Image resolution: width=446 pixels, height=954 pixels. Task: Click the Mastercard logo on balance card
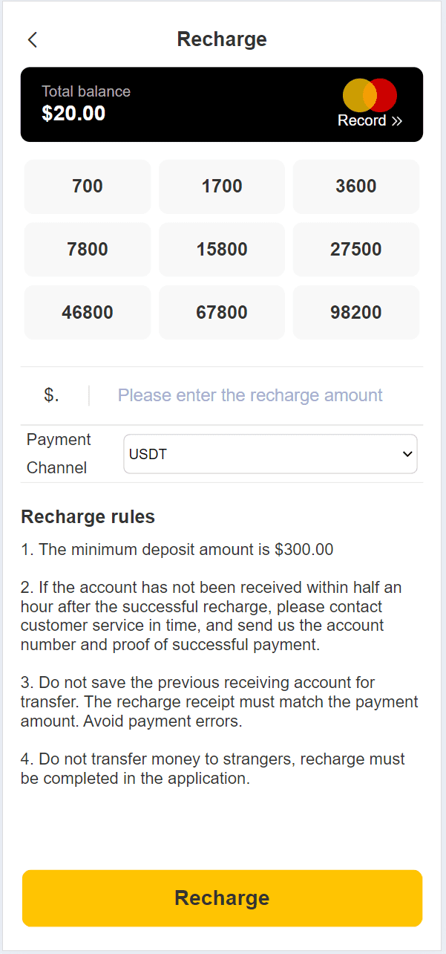370,95
